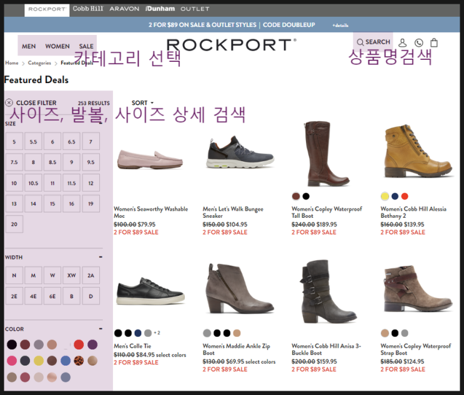Go to the Categories breadcrumb link
The height and width of the screenshot is (395, 464).
point(39,63)
